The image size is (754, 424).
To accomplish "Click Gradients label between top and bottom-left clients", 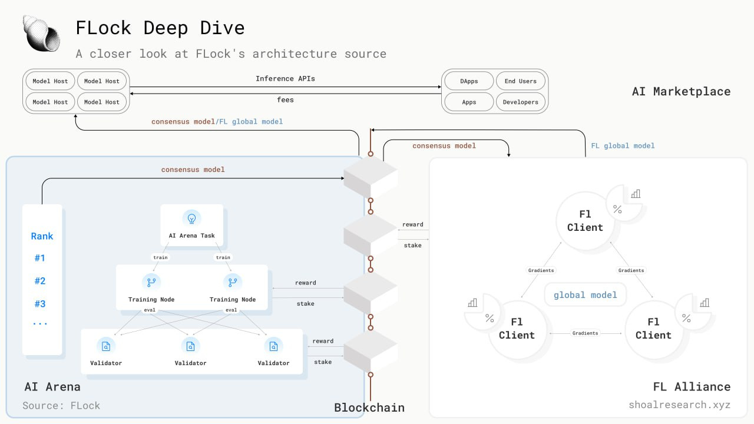I will (541, 270).
